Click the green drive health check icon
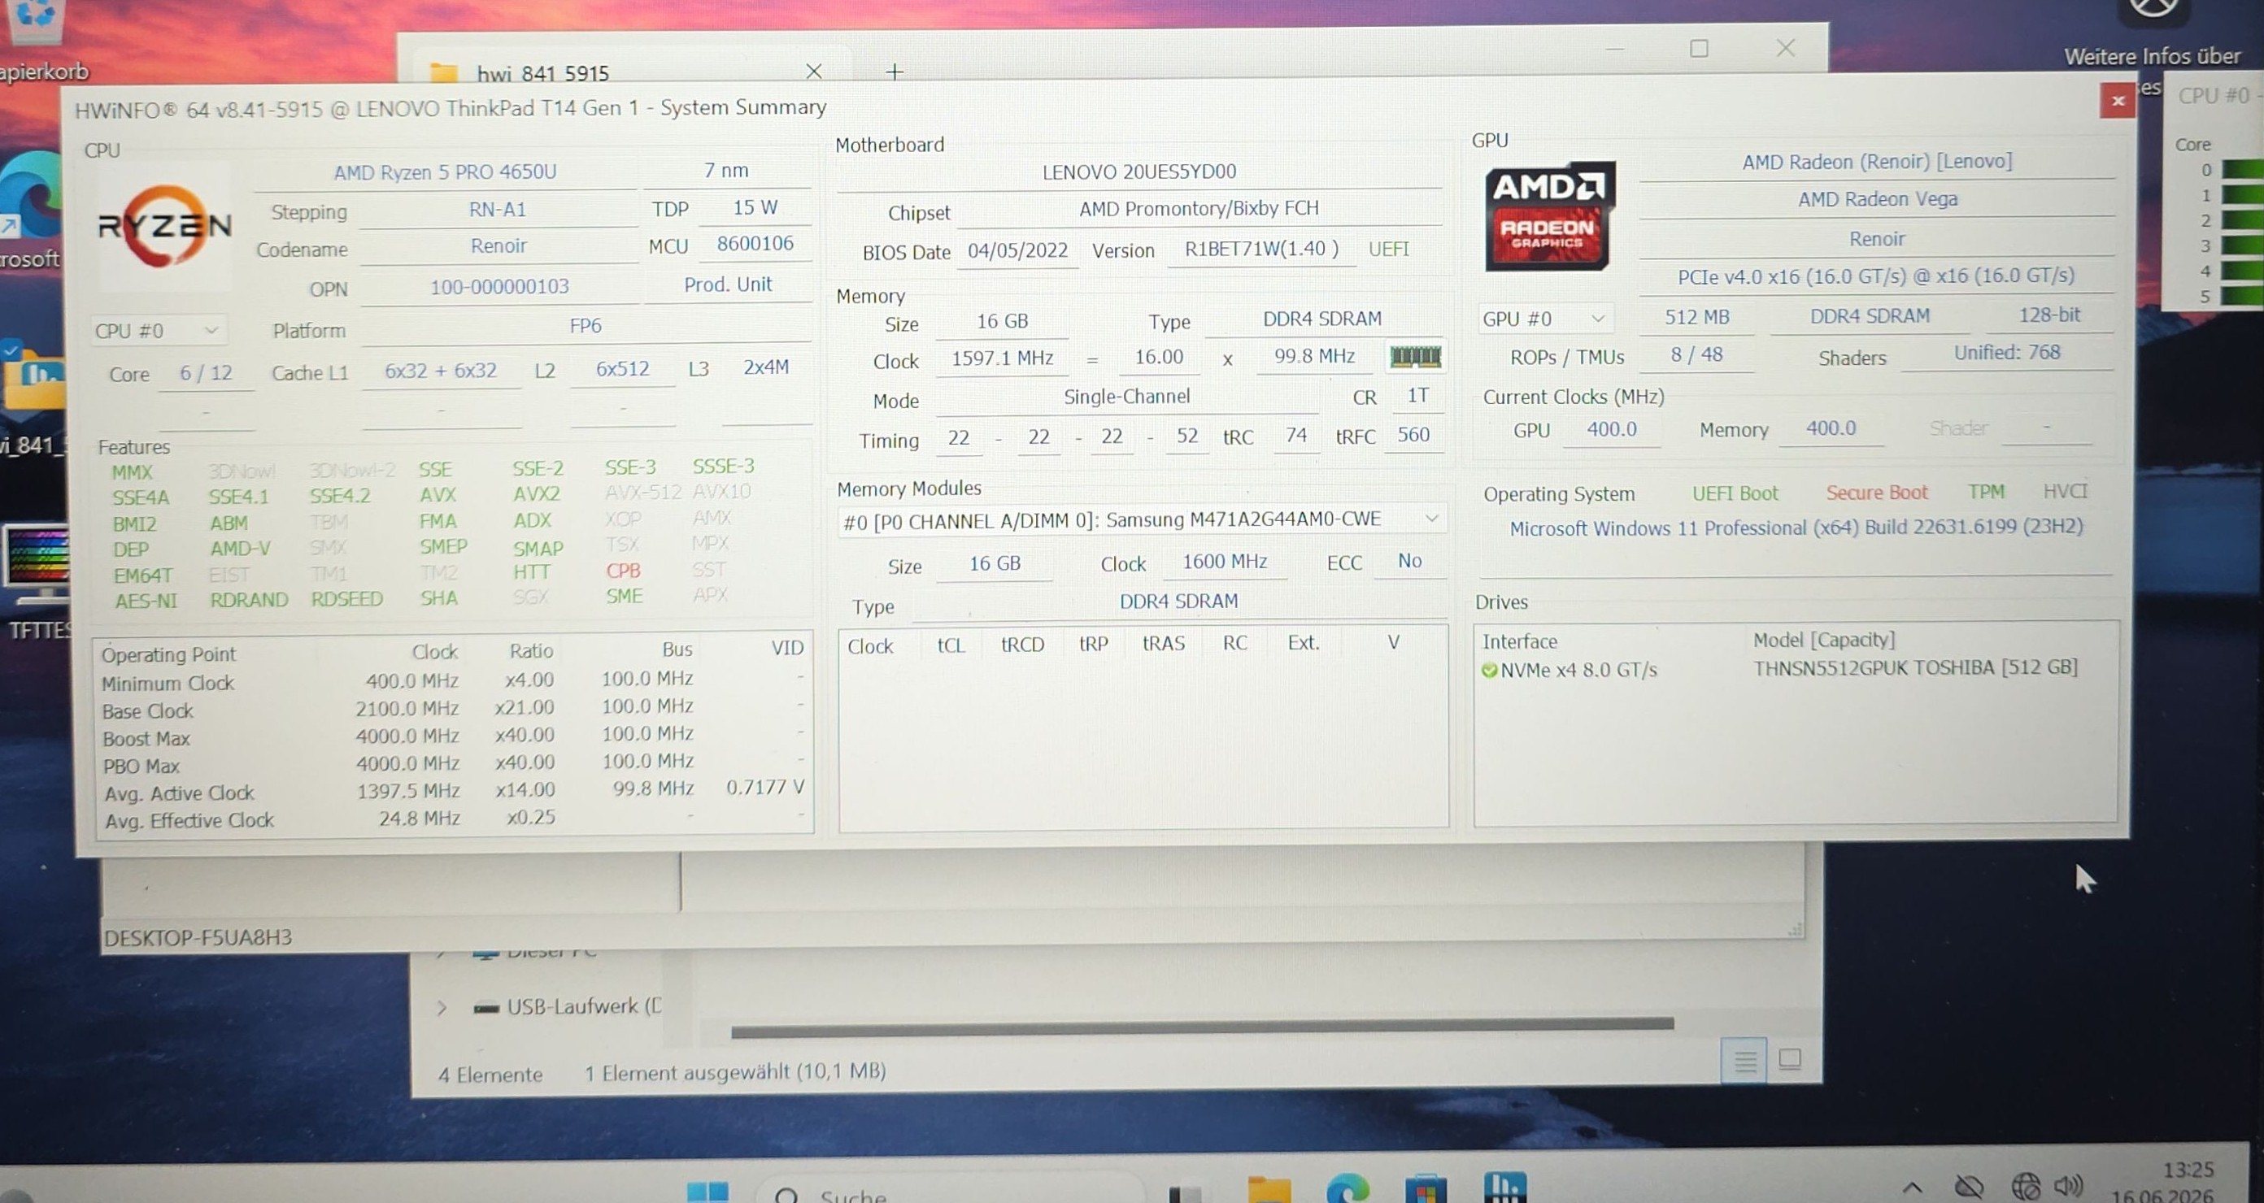The image size is (2264, 1203). (x=1489, y=671)
